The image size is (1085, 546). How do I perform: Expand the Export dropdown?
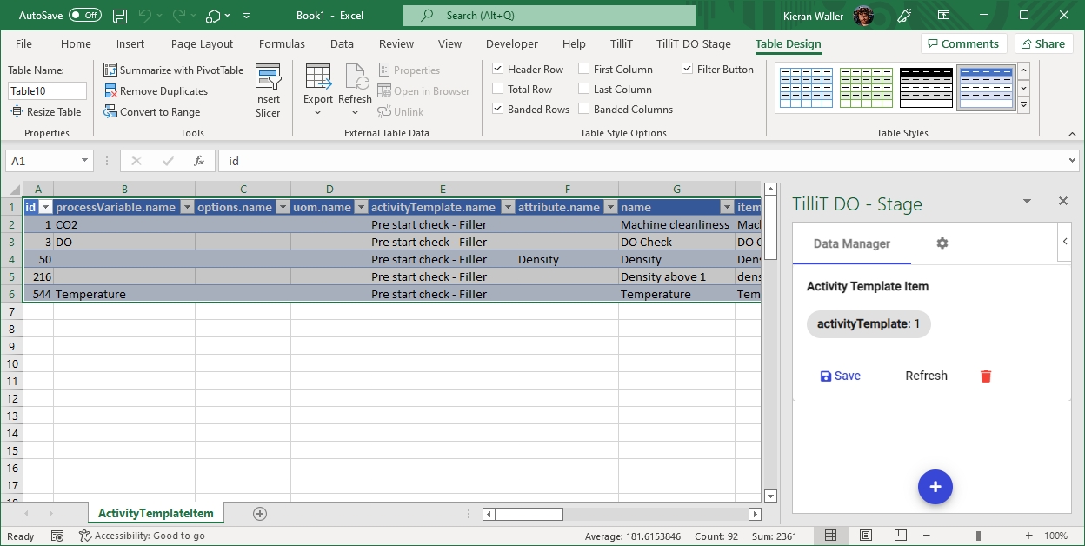tap(317, 112)
